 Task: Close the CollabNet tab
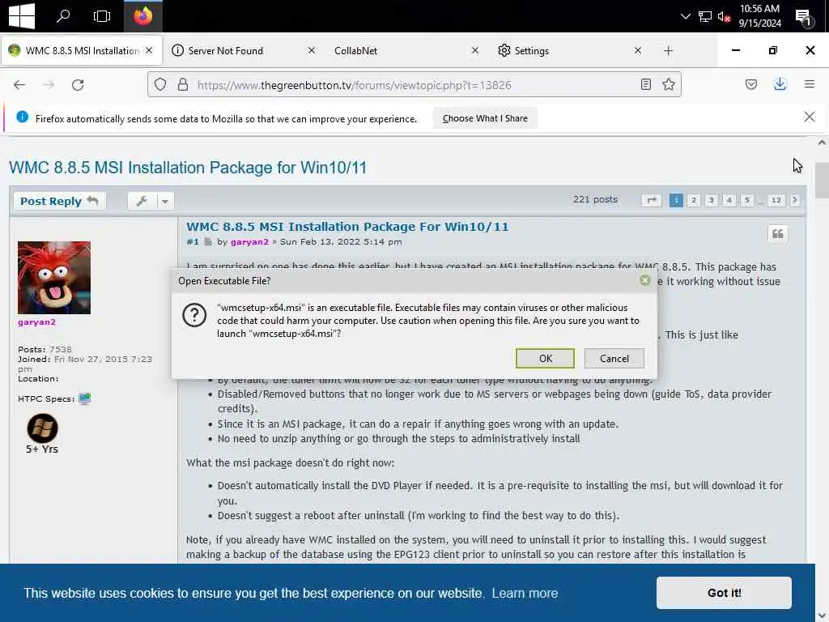tap(474, 50)
